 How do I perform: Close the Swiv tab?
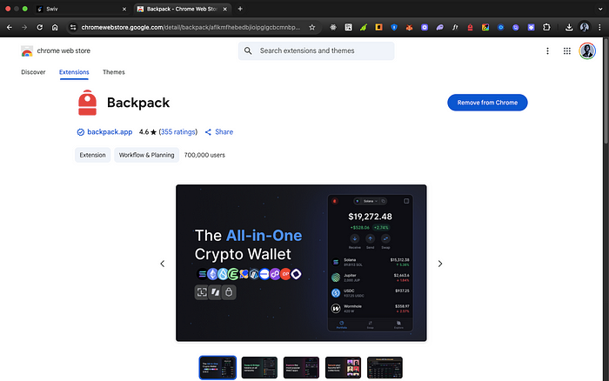(x=124, y=9)
